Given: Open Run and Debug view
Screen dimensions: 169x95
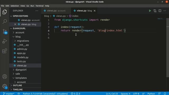Looking at the screenshot, I should (x=4, y=41).
